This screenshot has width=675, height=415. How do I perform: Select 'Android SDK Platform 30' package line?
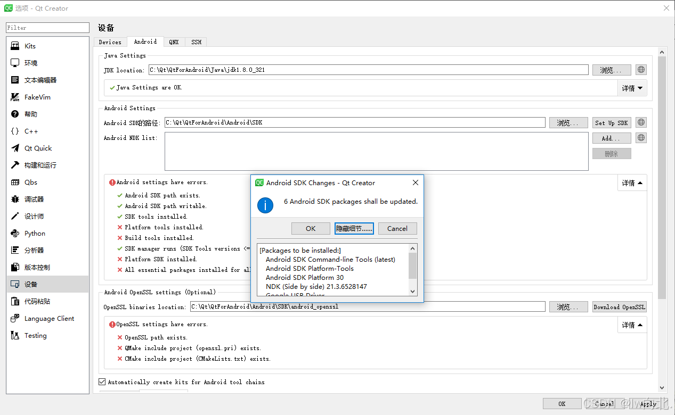(305, 277)
